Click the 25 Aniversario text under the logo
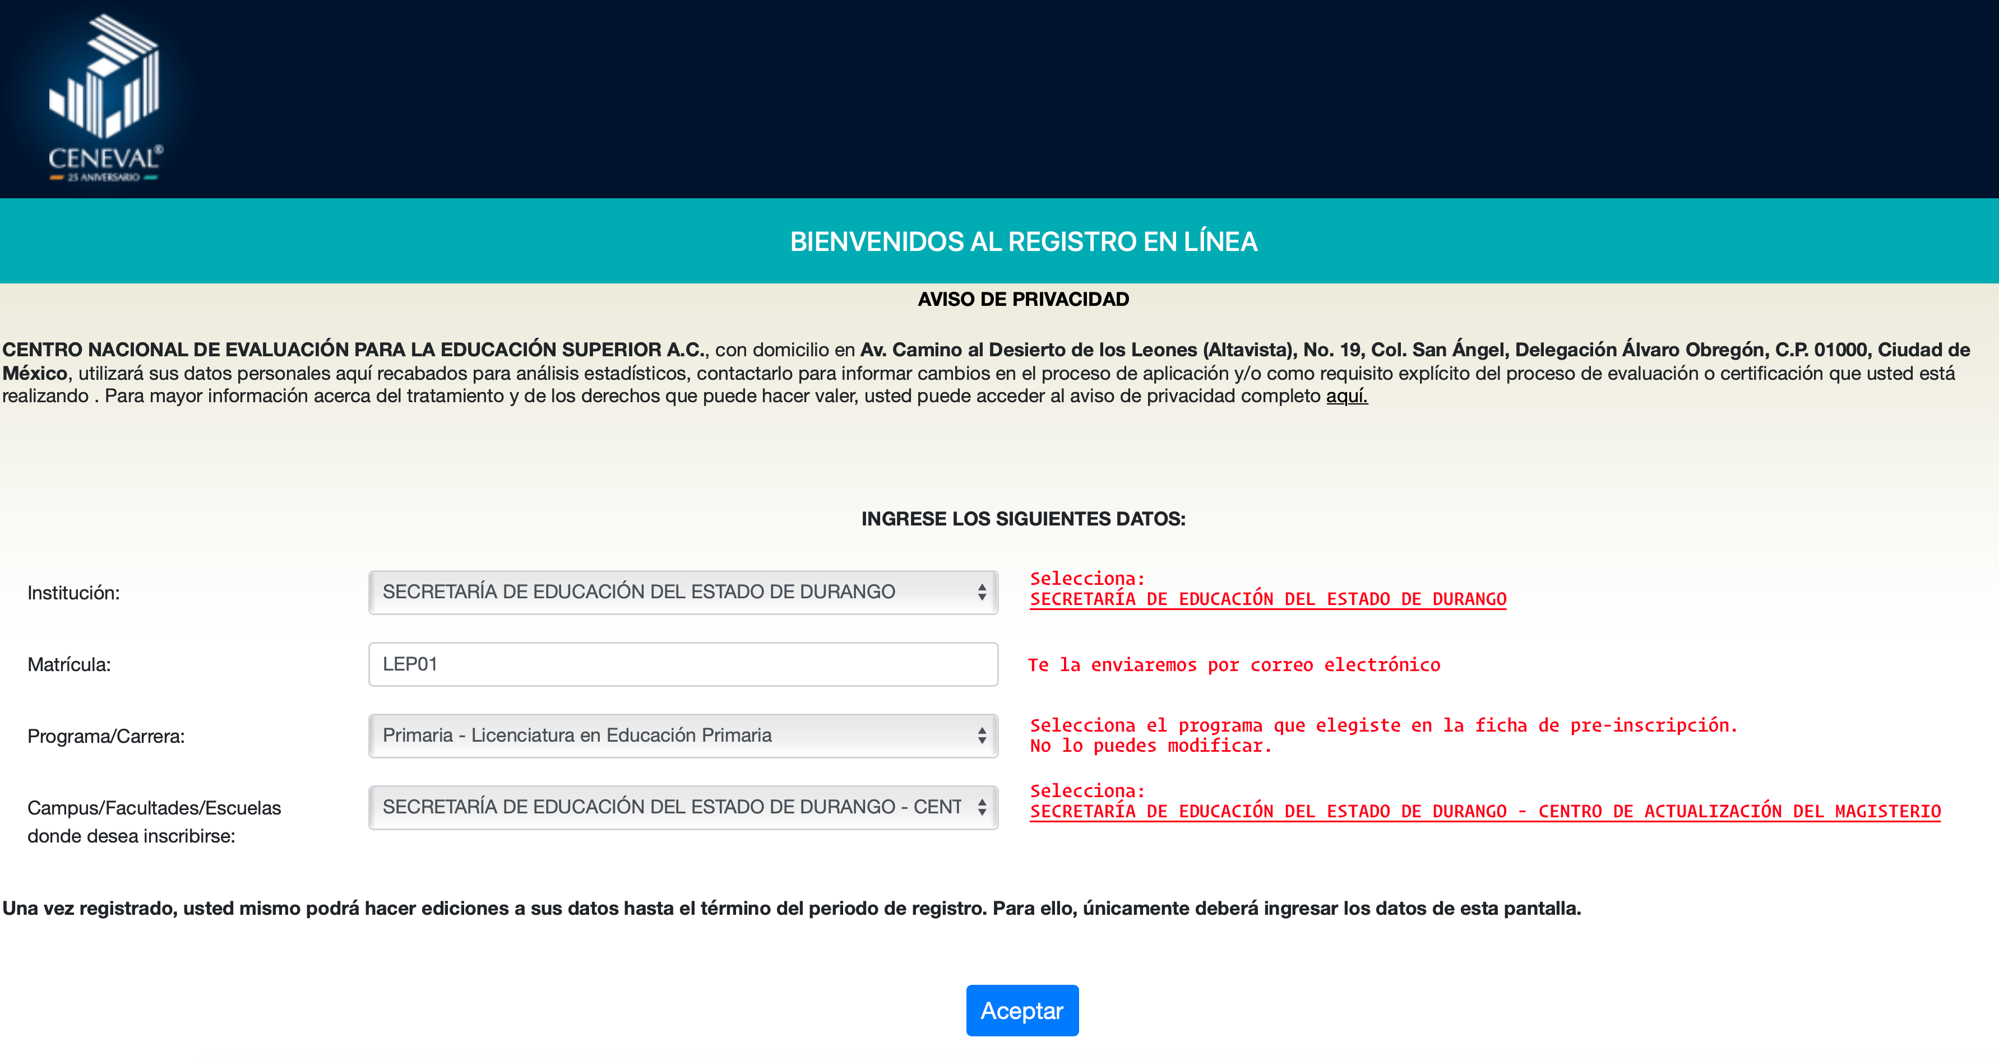 (x=104, y=178)
